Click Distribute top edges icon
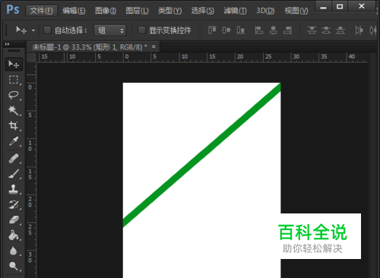The image size is (380, 278). pos(312,30)
